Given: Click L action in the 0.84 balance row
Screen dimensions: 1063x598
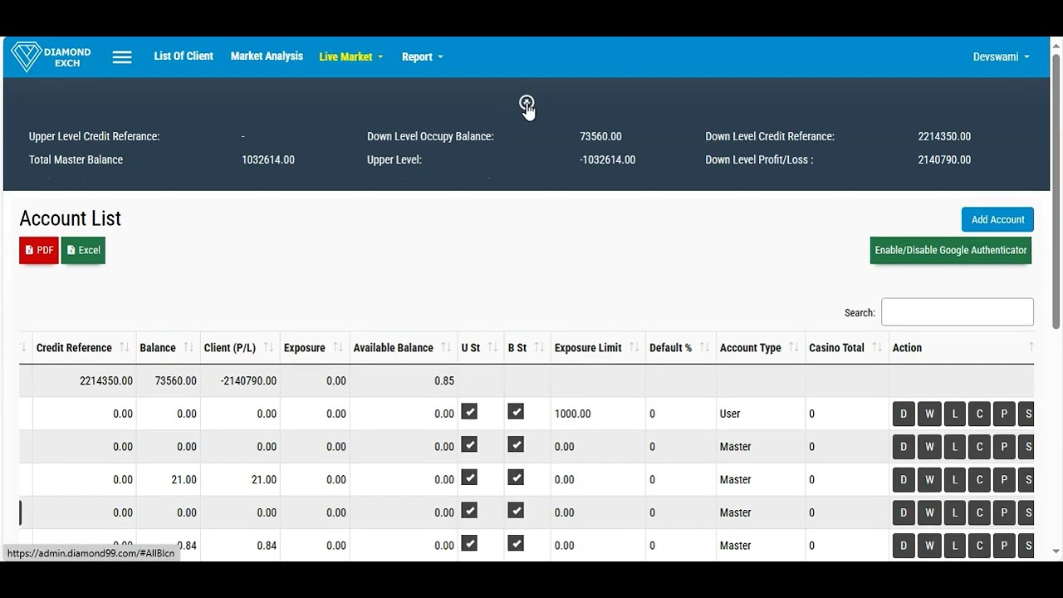Looking at the screenshot, I should [x=954, y=546].
